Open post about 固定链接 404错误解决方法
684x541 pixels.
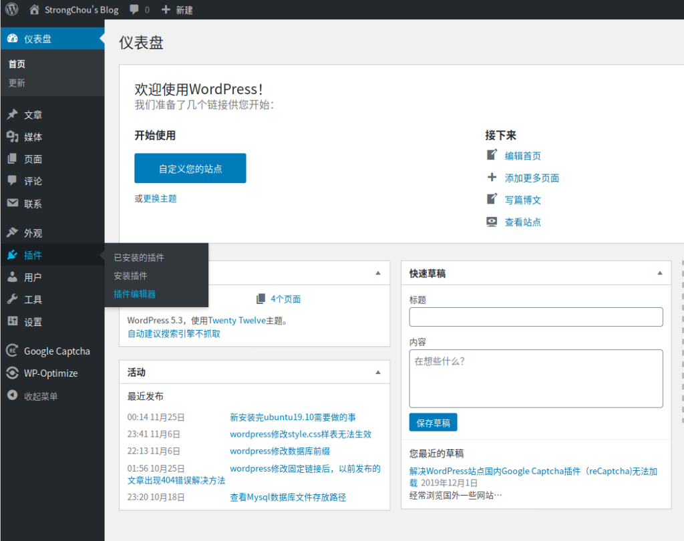254,474
